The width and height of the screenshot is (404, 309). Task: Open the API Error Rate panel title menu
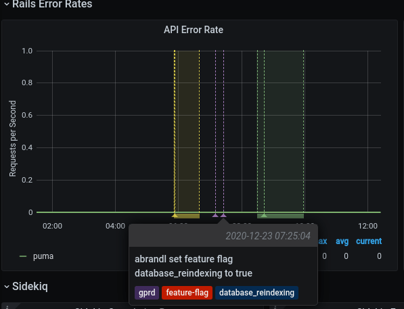(x=194, y=30)
